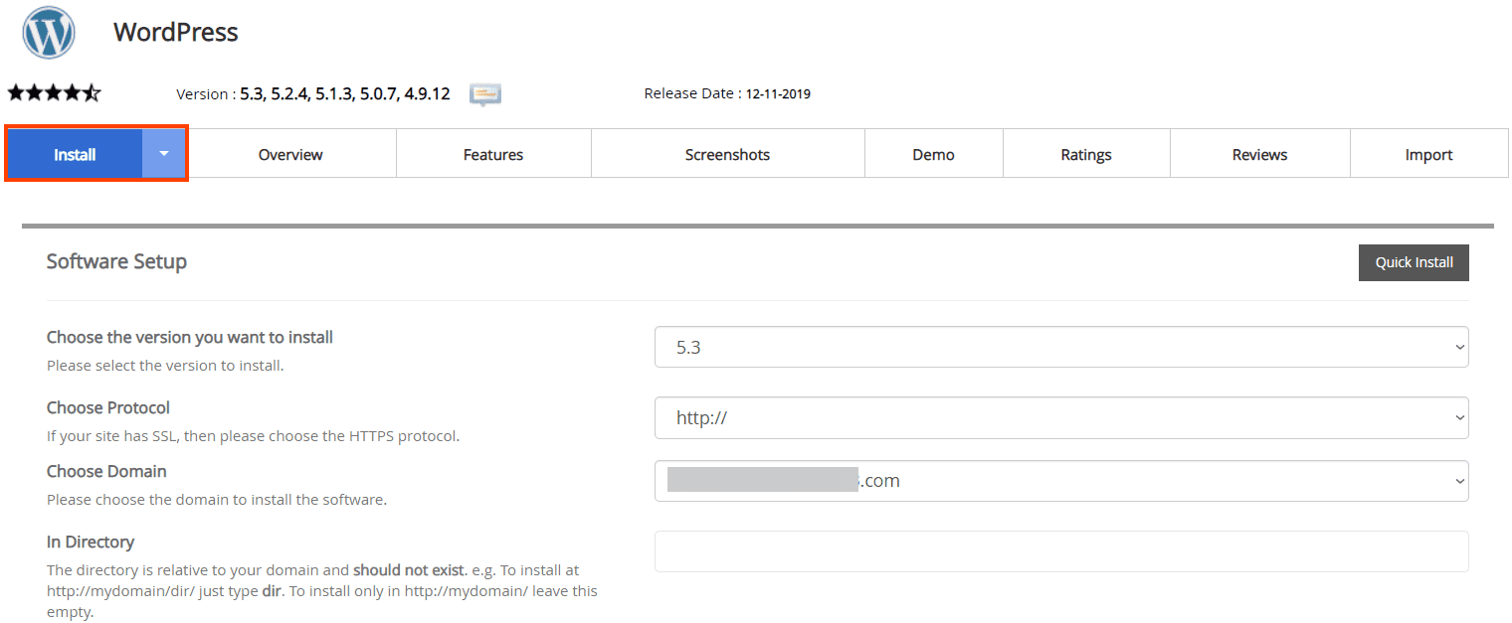Open the protocol dropdown showing http://
The width and height of the screenshot is (1512, 623).
point(1061,417)
